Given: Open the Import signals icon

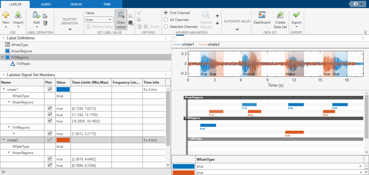Looking at the screenshot, I should click(x=18, y=15).
